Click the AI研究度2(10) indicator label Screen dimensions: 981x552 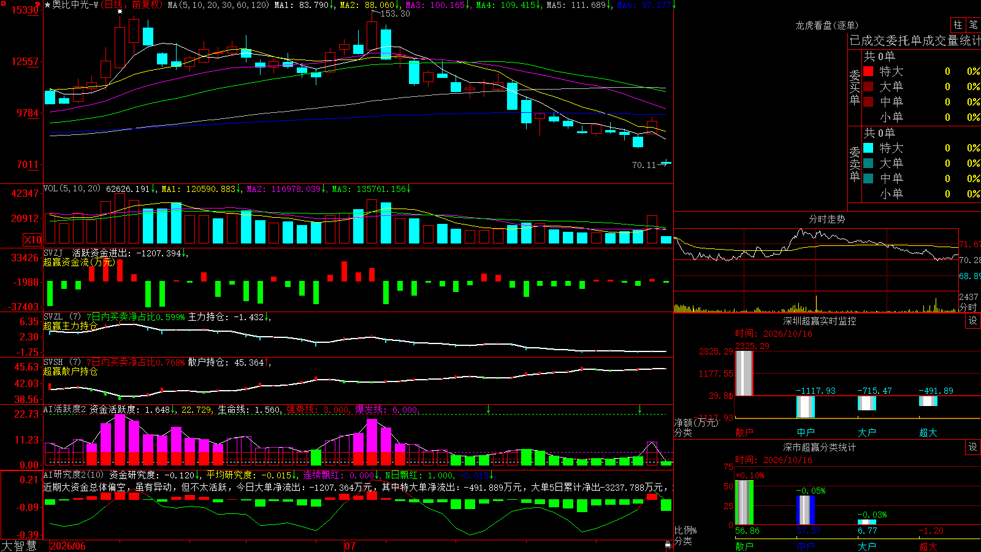(74, 475)
